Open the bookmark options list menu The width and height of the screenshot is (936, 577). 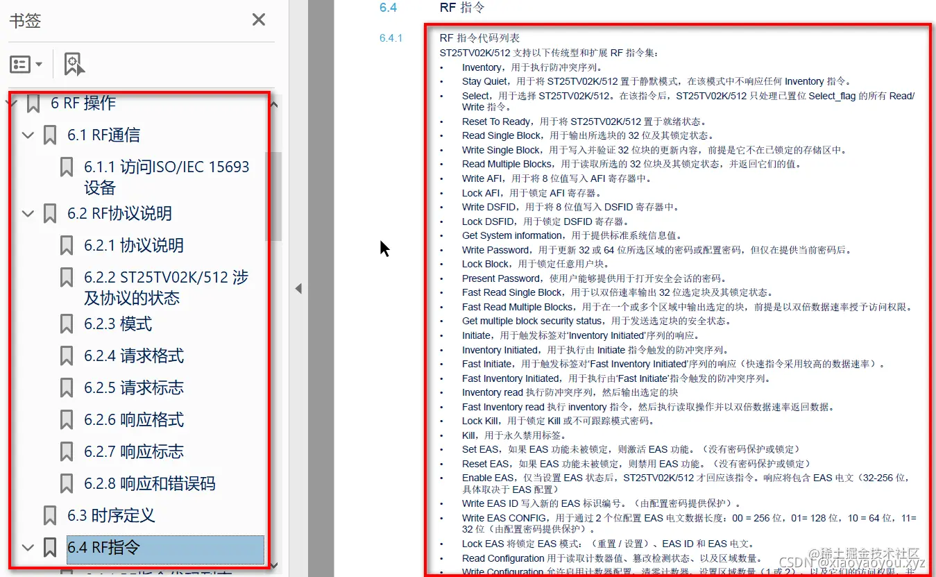coord(26,64)
